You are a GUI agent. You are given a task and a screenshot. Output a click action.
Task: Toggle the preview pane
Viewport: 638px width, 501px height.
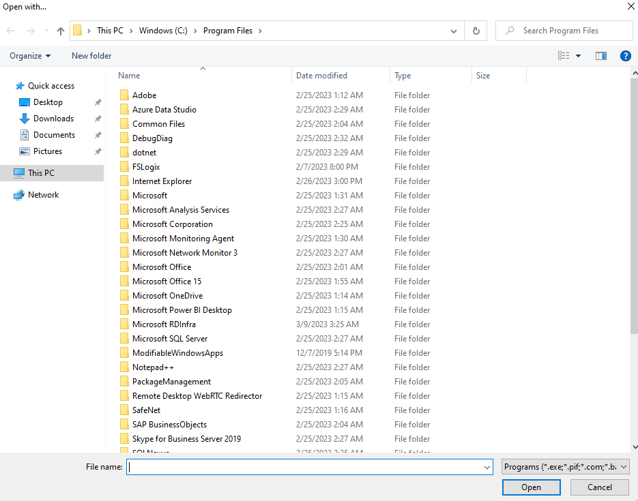(601, 56)
